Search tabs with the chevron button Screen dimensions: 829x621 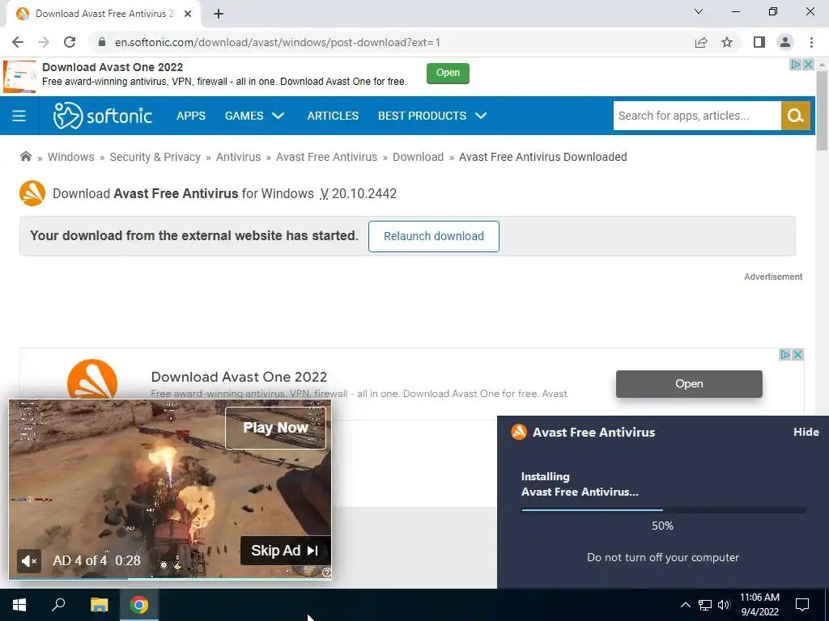(x=699, y=11)
